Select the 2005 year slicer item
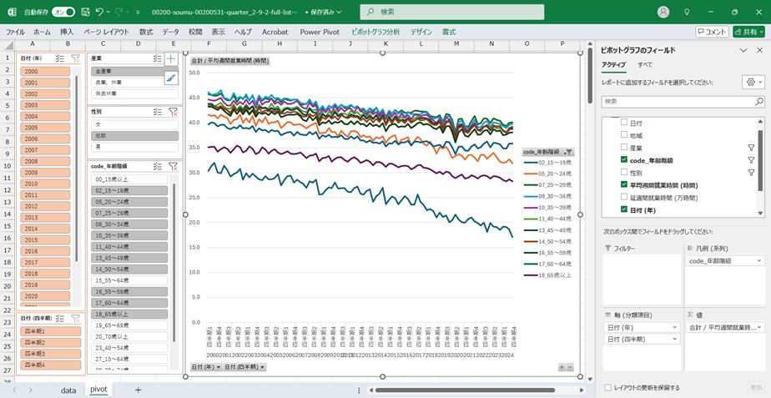Image resolution: width=771 pixels, height=398 pixels. tap(32, 128)
